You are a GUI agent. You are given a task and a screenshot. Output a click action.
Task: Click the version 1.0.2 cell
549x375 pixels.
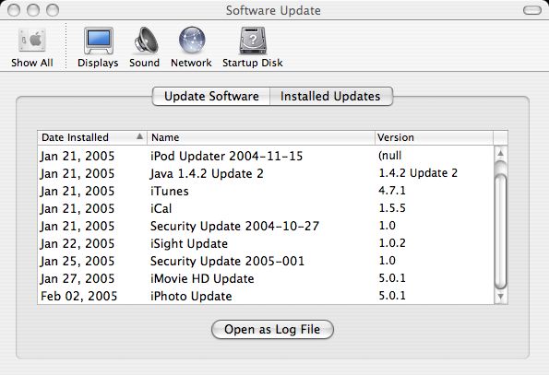(x=392, y=243)
